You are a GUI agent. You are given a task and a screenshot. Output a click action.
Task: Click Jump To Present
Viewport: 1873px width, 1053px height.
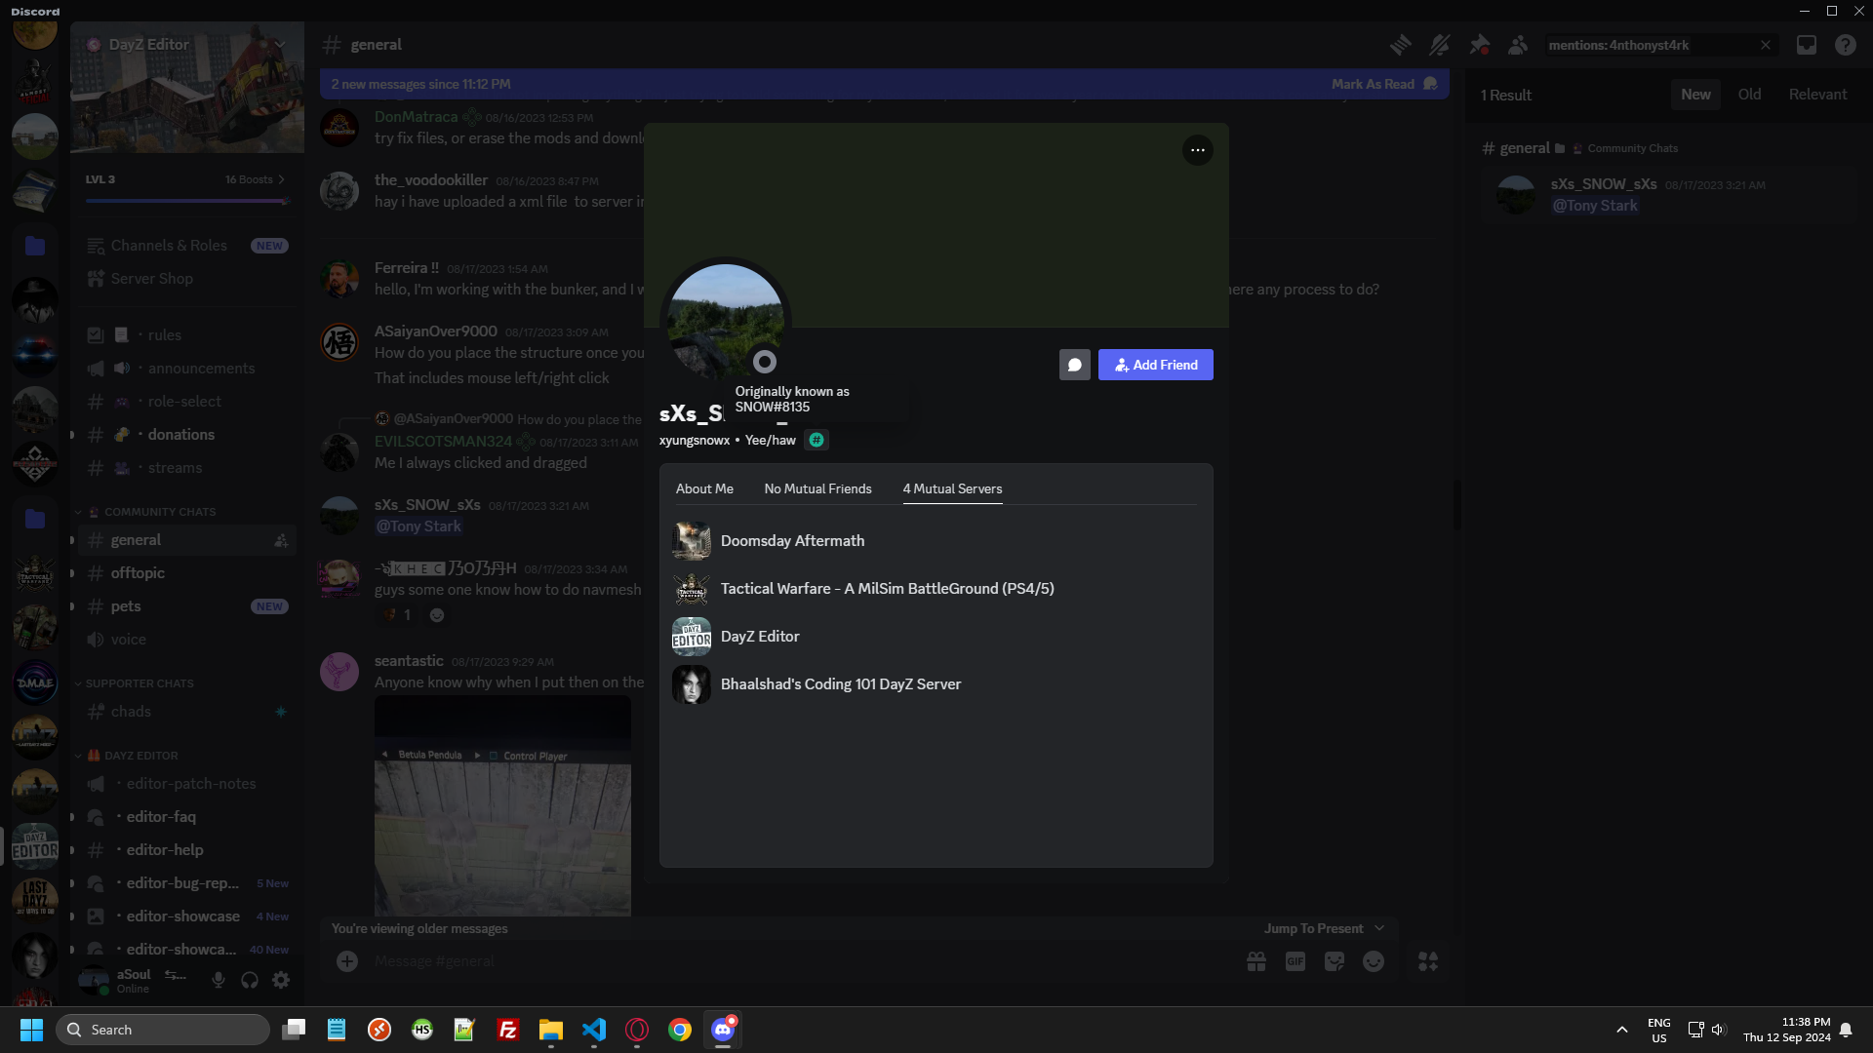coord(1324,928)
